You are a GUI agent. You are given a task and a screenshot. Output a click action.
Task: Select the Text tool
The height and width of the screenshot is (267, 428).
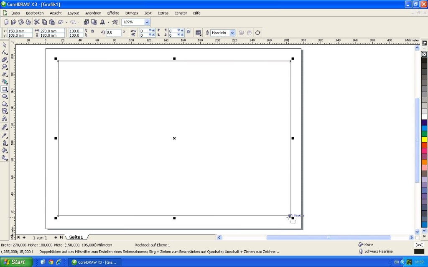[4, 118]
